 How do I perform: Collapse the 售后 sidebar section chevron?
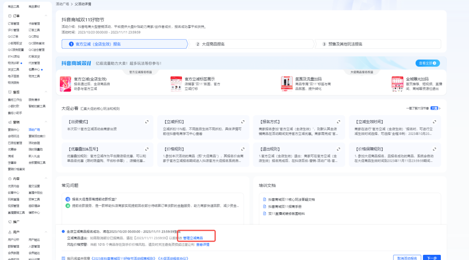point(46,92)
